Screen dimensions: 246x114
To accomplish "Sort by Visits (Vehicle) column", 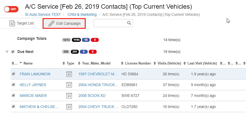I will (x=167, y=63).
